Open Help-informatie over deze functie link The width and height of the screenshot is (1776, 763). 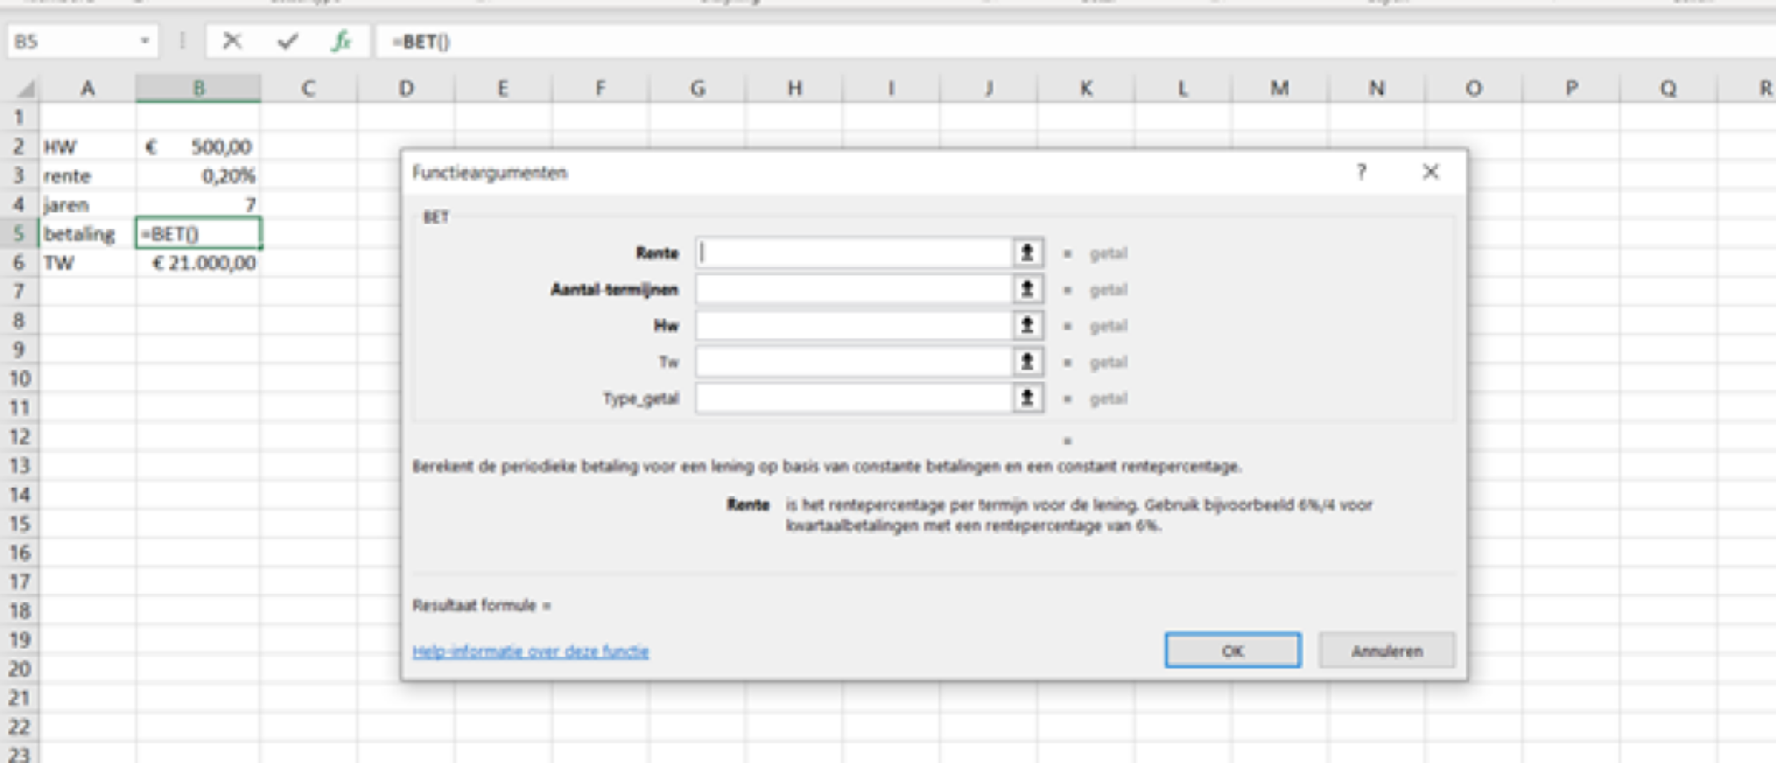[531, 651]
